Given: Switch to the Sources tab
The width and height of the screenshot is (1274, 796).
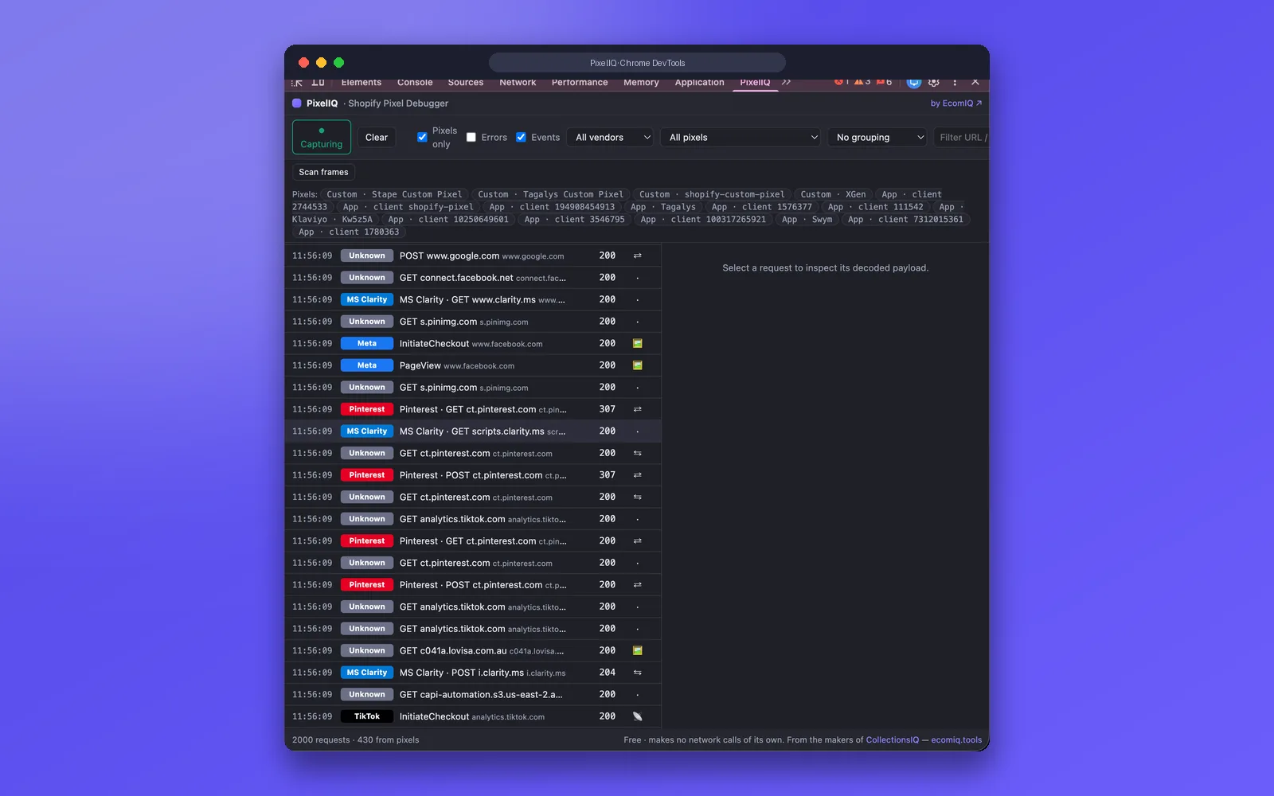Looking at the screenshot, I should [466, 82].
